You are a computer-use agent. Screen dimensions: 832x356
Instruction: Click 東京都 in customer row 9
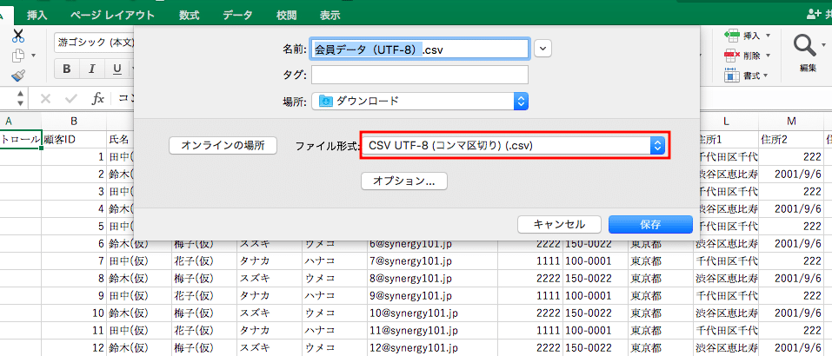(661, 295)
